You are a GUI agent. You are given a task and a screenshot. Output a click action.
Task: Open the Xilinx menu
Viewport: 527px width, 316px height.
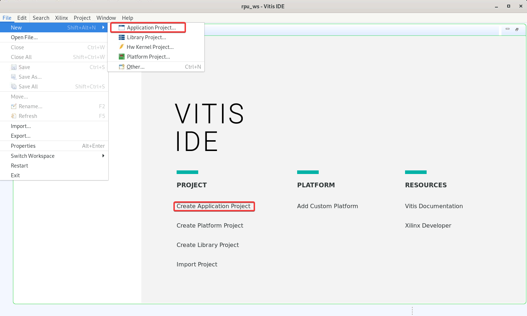[62, 18]
